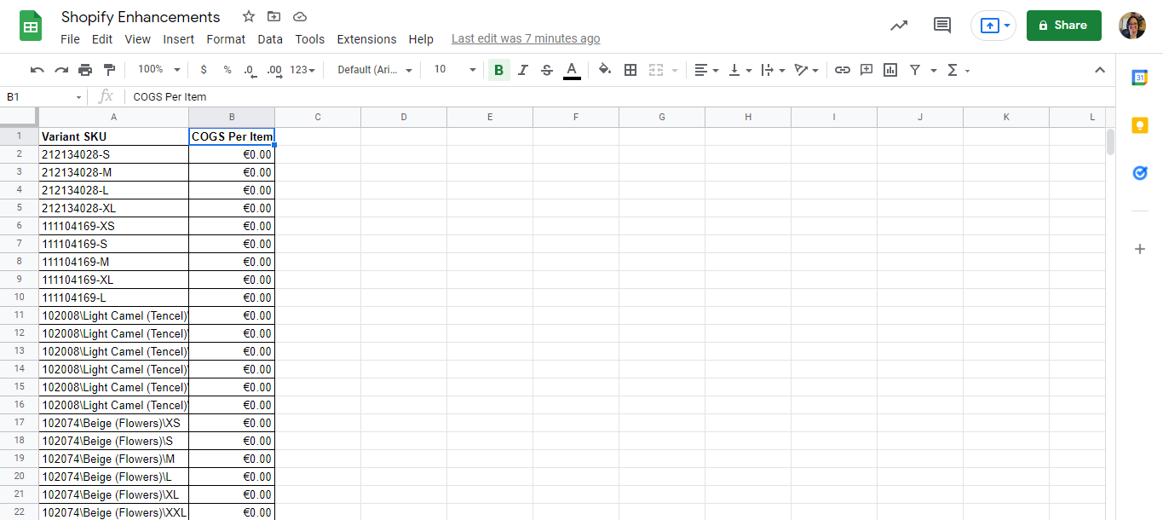This screenshot has width=1163, height=520.
Task: Click the Insert link icon
Action: (x=842, y=70)
